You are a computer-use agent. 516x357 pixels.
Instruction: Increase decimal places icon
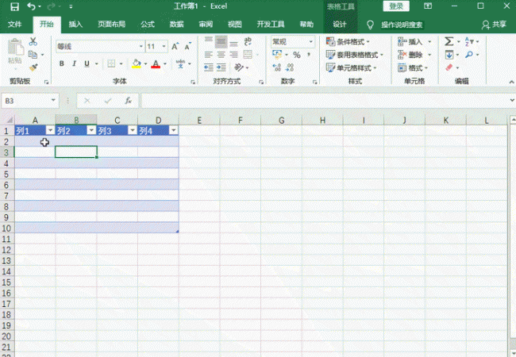pyautogui.click(x=277, y=67)
